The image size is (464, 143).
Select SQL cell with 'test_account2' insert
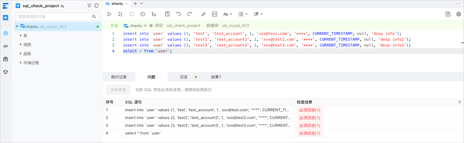pyautogui.click(x=208, y=118)
